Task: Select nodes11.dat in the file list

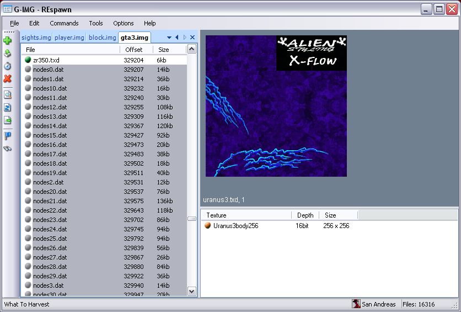Action: pos(104,97)
